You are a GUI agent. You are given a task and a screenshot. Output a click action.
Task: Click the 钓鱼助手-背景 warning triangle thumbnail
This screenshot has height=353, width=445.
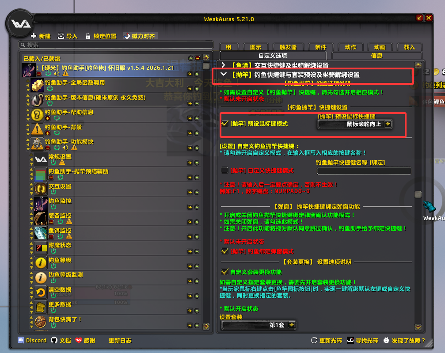coord(37,130)
